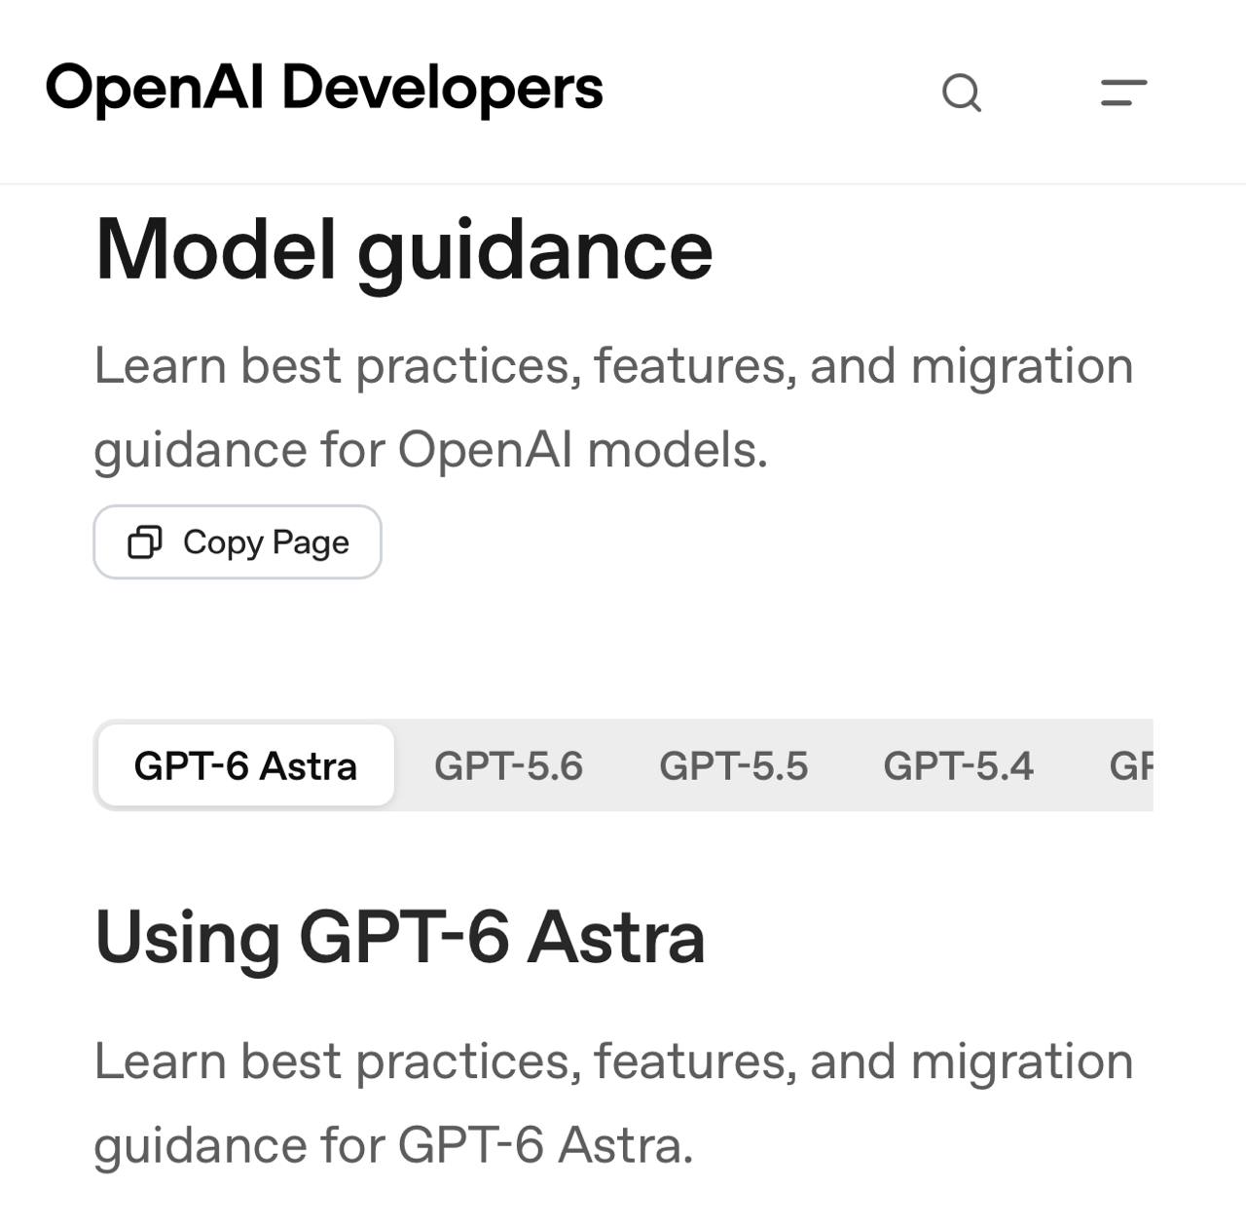The height and width of the screenshot is (1227, 1246).
Task: Switch to the GPT-5.4 tab
Action: coord(958,765)
